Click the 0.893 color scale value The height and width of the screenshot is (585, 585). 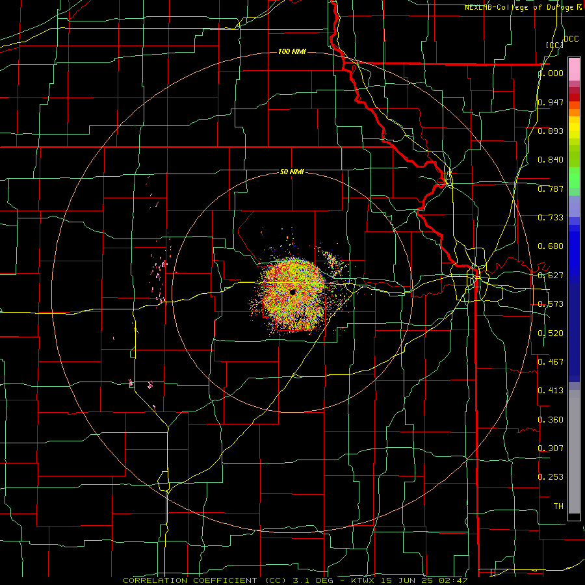tap(551, 131)
